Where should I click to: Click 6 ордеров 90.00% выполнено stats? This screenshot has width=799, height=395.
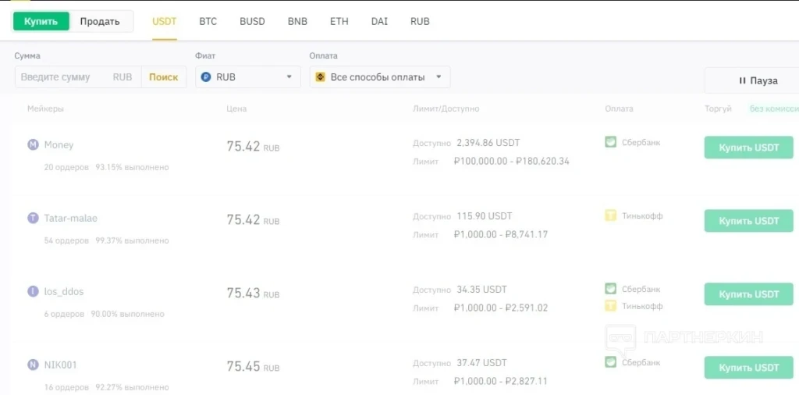[104, 314]
